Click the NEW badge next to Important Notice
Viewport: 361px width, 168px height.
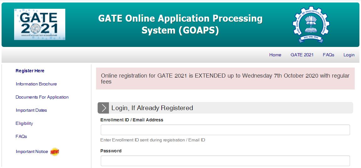tap(55, 152)
